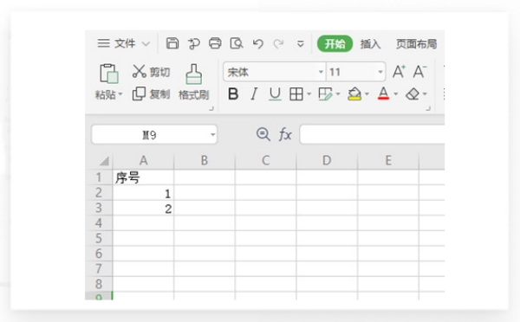Open the 文件 menu
Image resolution: width=520 pixels, height=322 pixels.
[116, 43]
